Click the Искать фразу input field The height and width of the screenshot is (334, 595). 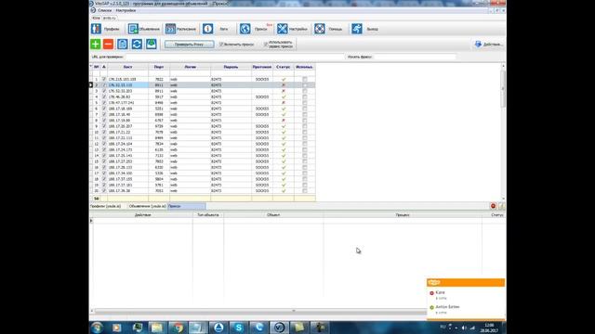click(415, 57)
